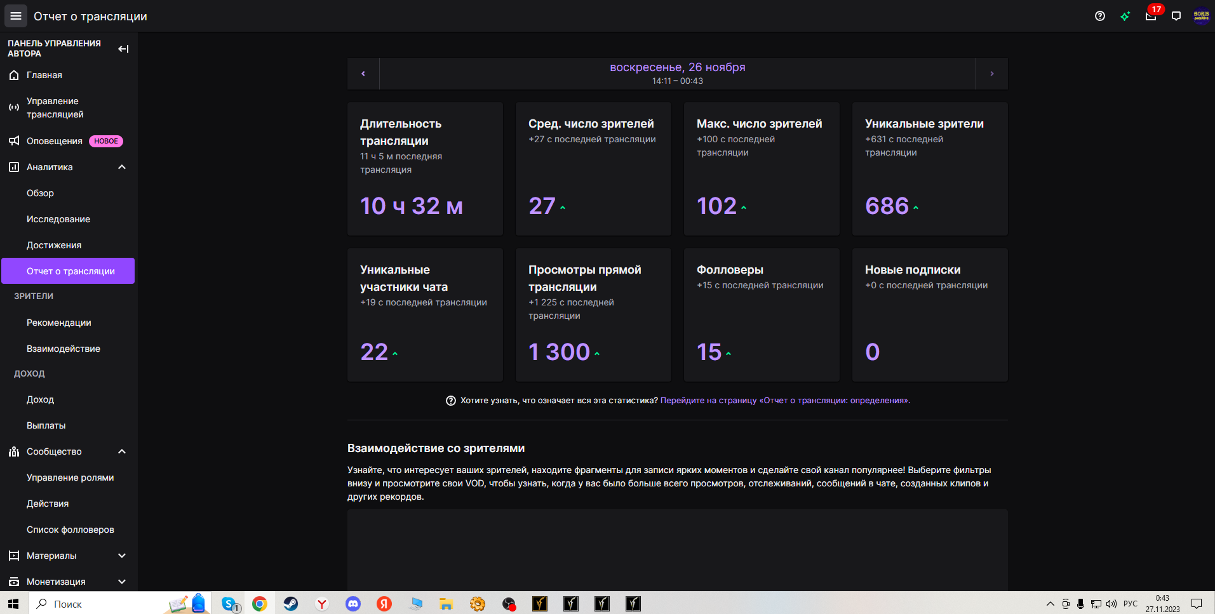The image size is (1215, 614).
Task: Click the Windows taskbar search field
Action: [x=95, y=604]
